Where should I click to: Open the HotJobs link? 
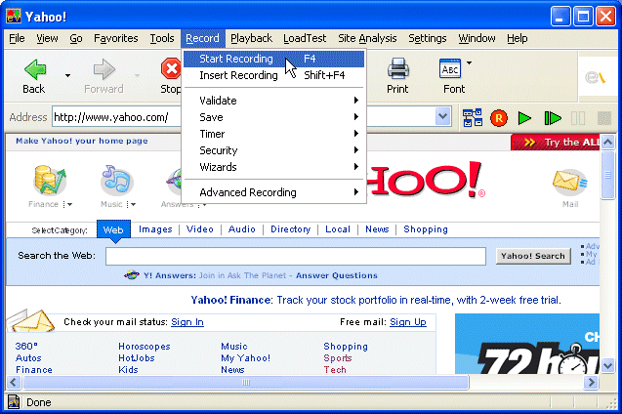137,358
